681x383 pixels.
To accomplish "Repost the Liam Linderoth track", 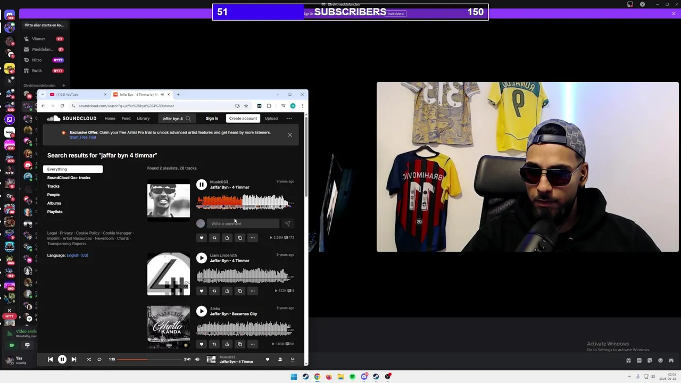I will click(x=214, y=291).
